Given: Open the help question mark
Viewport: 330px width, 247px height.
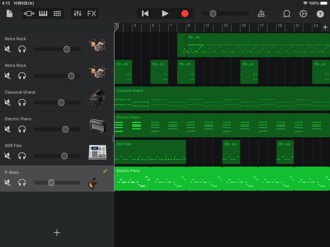Looking at the screenshot, I should pos(320,14).
